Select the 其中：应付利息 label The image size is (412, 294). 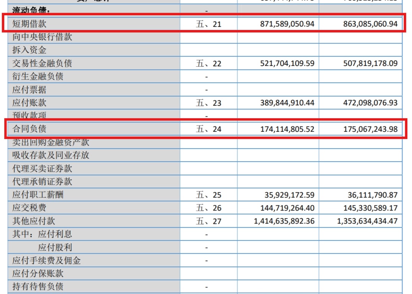coord(42,234)
